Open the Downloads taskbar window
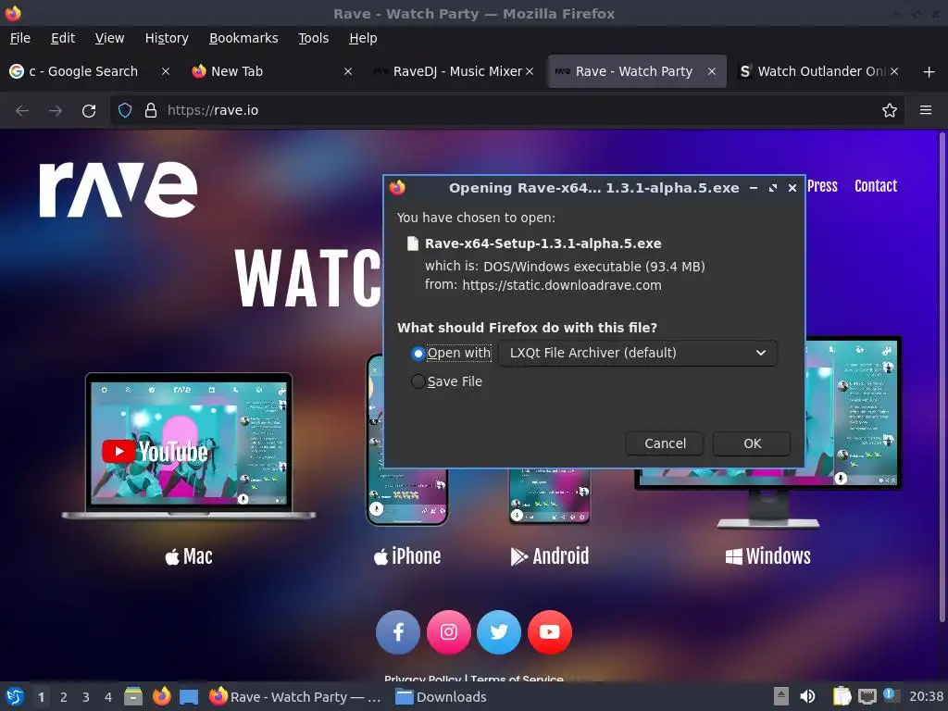The image size is (948, 711). (x=441, y=697)
